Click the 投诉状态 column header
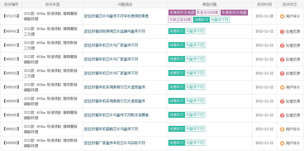The width and height of the screenshot is (304, 151). coord(290,4)
